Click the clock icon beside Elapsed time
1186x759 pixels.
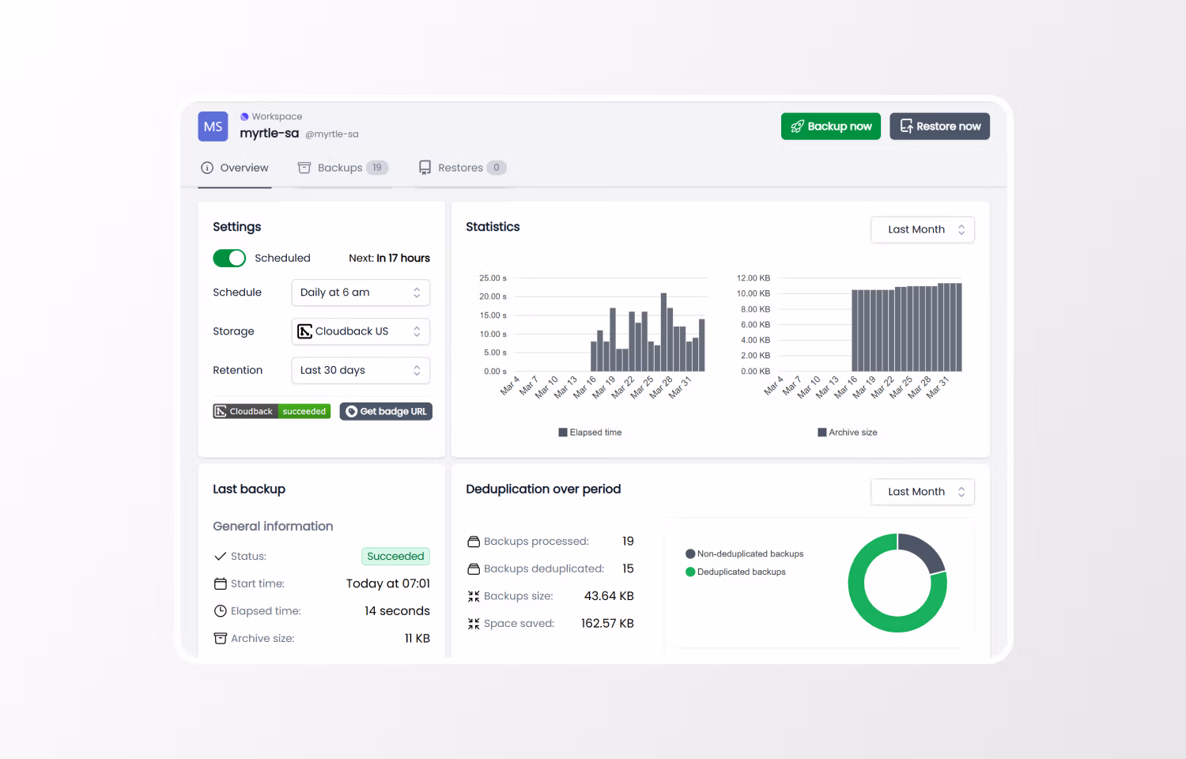pyautogui.click(x=220, y=610)
